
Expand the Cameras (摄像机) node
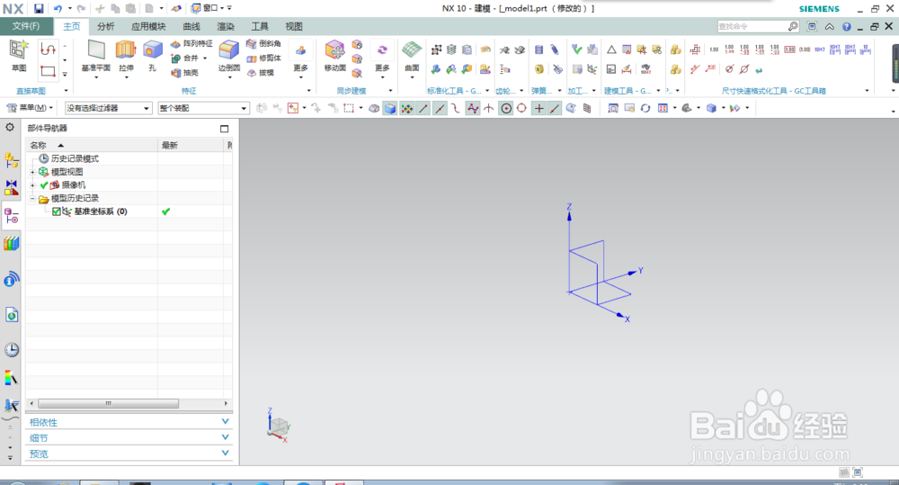coord(32,185)
